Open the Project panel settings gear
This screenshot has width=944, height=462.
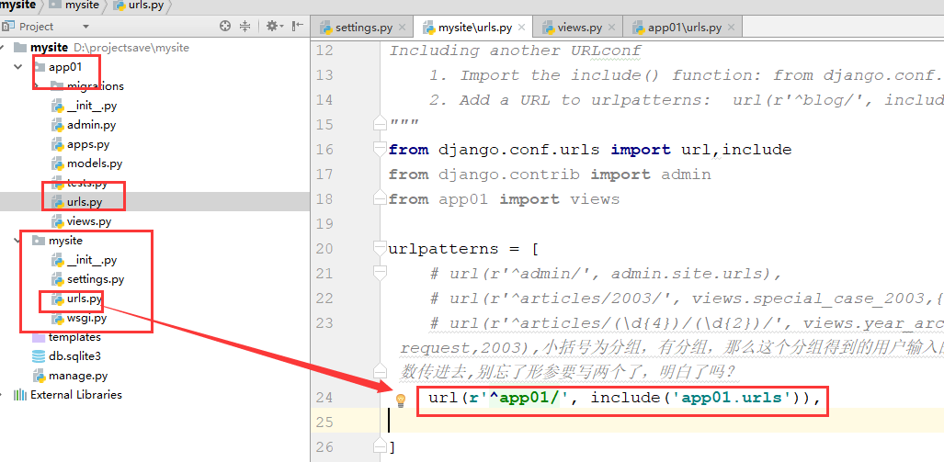tap(273, 26)
